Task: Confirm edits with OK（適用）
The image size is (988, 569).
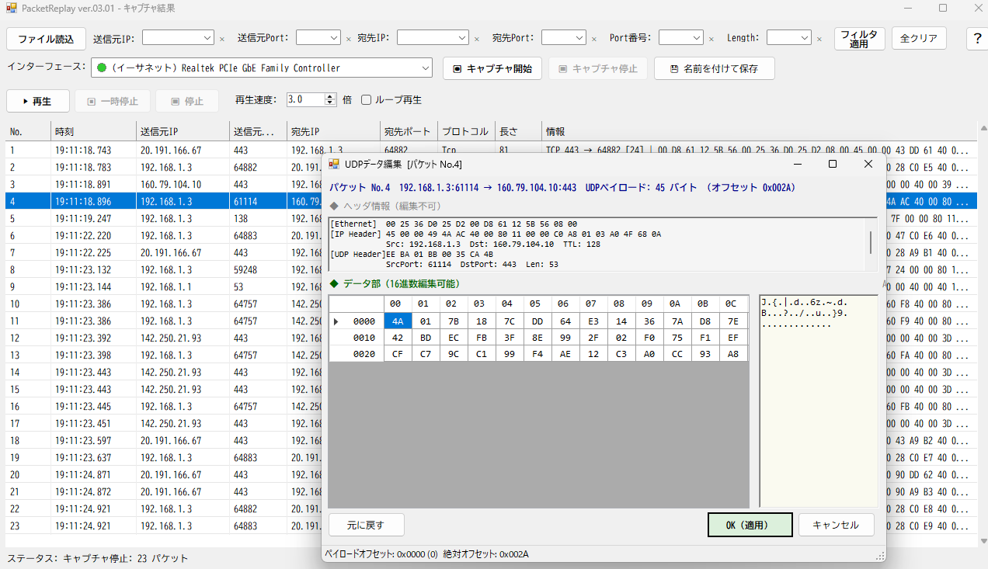Action: click(x=750, y=525)
